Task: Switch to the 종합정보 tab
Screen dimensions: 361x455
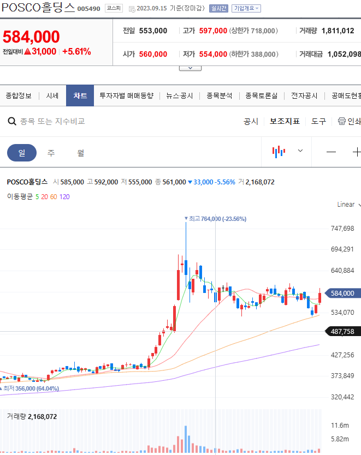Action: coord(19,96)
